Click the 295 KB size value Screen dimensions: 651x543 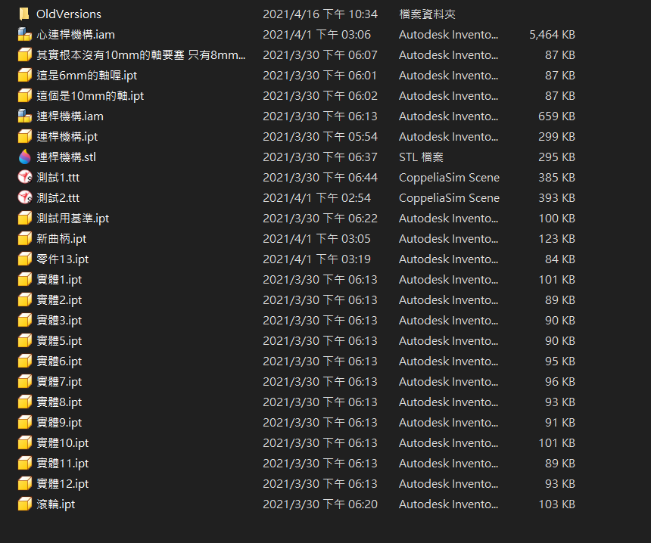(556, 157)
